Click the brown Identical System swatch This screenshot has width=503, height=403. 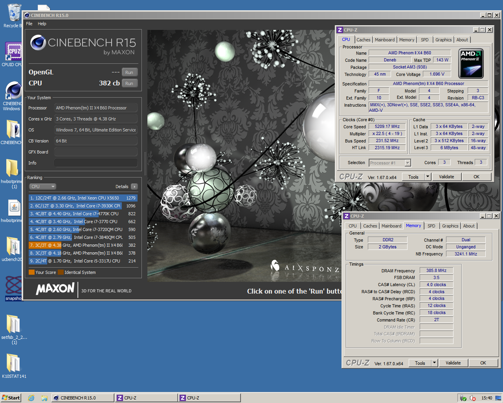[61, 272]
